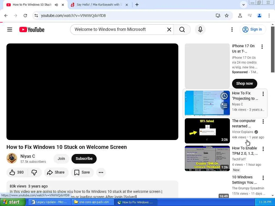
Task: Open the media controls icon in toolbar
Action: tap(250, 16)
